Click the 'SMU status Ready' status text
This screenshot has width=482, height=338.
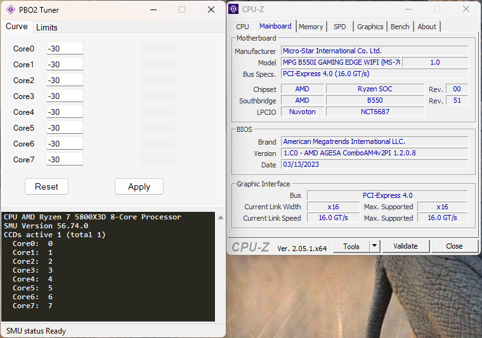tap(36, 331)
